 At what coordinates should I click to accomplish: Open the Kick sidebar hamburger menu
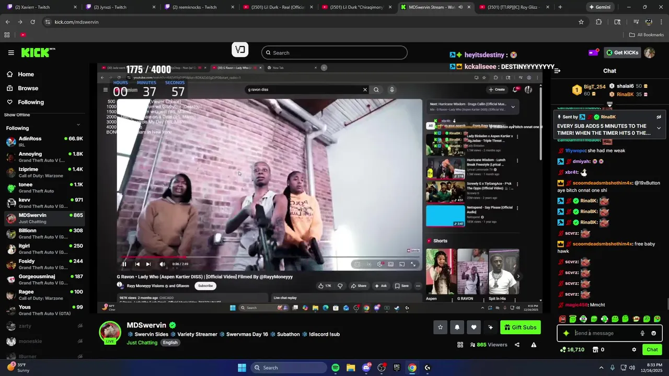[11, 53]
